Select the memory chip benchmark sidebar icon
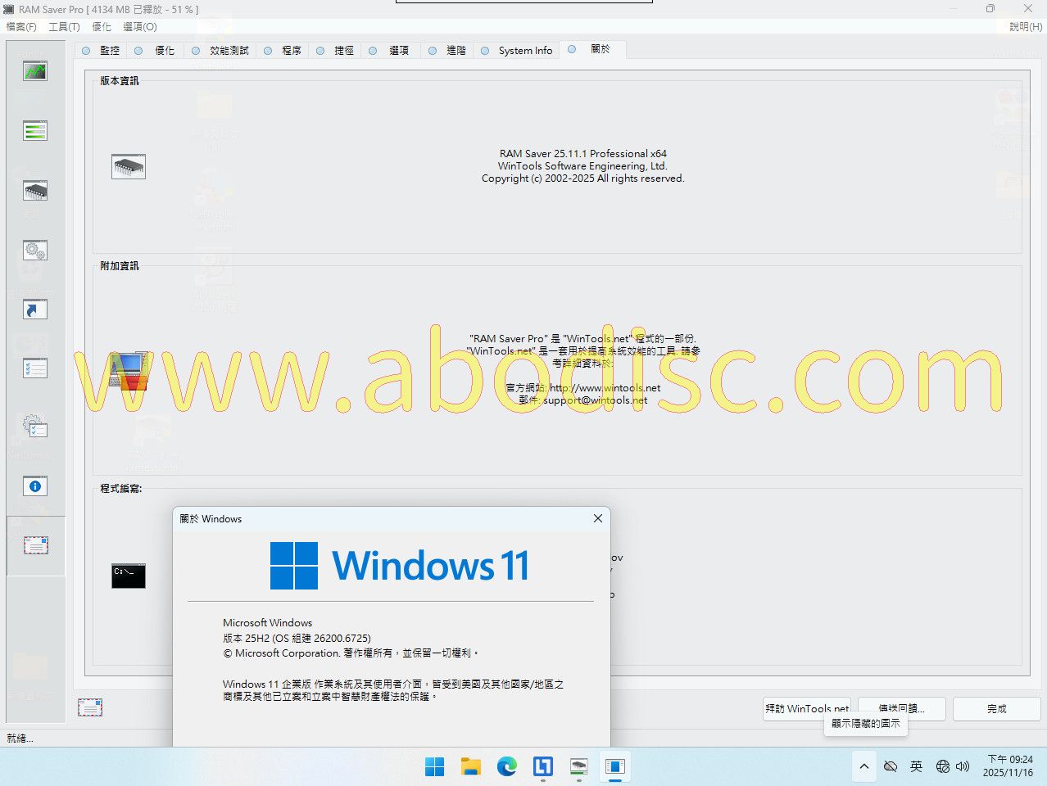 click(34, 191)
